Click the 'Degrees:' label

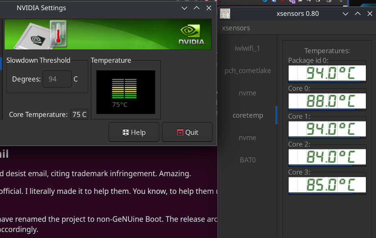[x=26, y=79]
